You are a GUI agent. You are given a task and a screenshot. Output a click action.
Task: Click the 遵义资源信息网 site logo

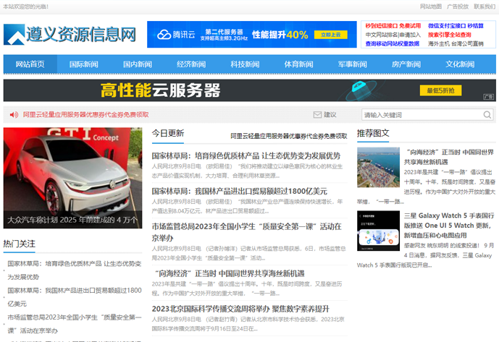(70, 35)
